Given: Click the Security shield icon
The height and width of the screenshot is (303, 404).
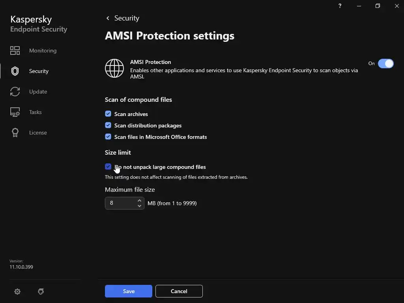Looking at the screenshot, I should tap(15, 71).
